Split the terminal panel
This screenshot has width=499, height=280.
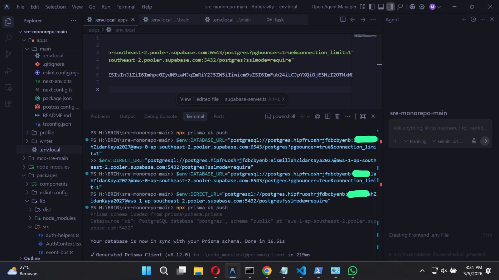(x=327, y=116)
